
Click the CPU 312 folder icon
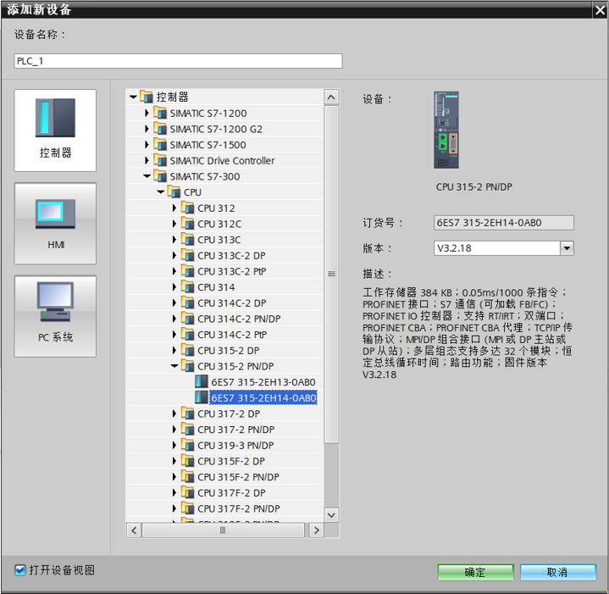pos(187,208)
